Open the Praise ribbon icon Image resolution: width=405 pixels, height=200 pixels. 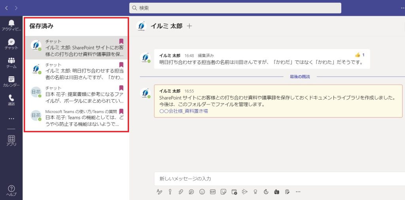pyautogui.click(x=255, y=192)
